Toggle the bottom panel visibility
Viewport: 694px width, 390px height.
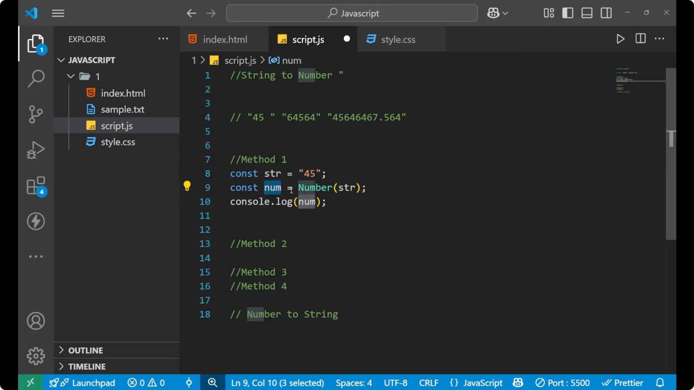[587, 13]
